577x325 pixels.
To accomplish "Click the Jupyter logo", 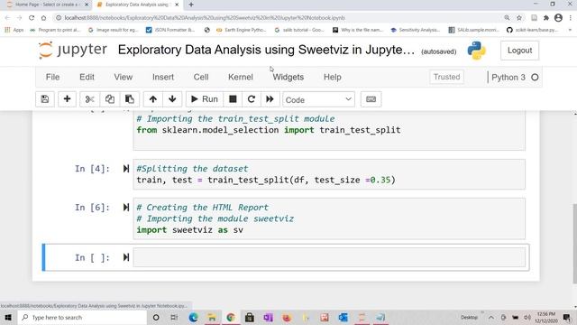I will [x=73, y=51].
